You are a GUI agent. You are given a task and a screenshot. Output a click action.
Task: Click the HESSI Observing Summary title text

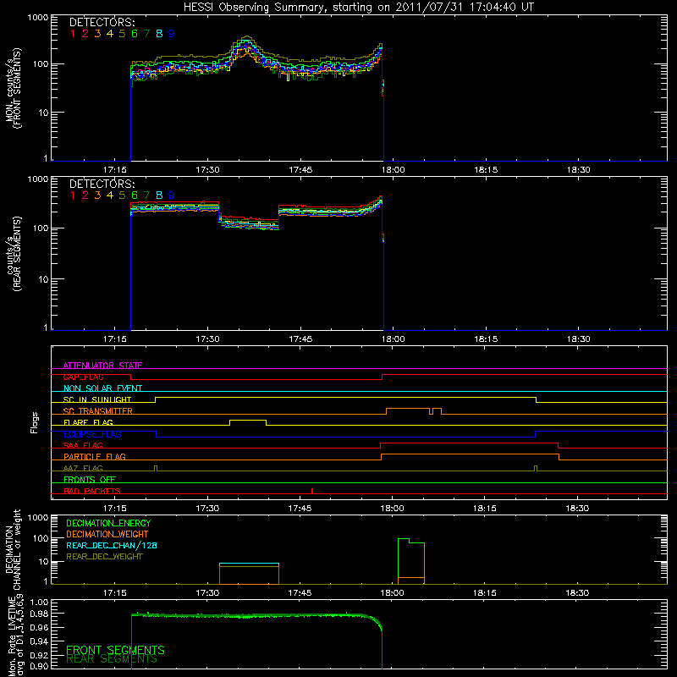pos(358,8)
